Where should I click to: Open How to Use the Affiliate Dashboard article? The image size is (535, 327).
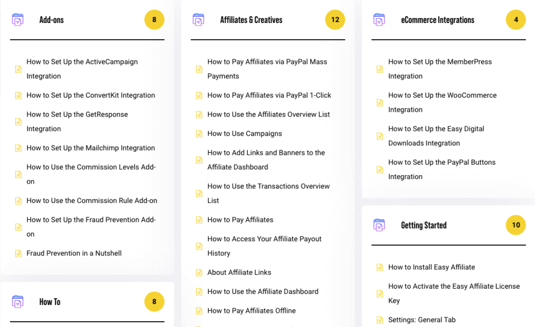(263, 291)
